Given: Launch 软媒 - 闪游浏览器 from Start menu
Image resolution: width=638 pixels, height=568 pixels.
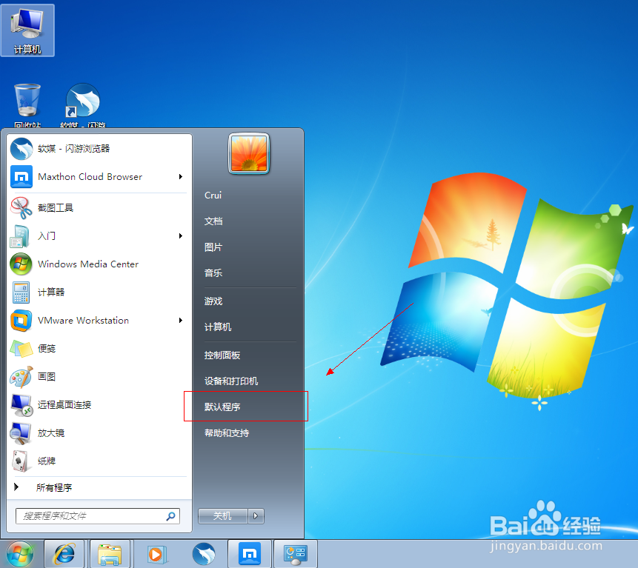Looking at the screenshot, I should click(x=98, y=149).
